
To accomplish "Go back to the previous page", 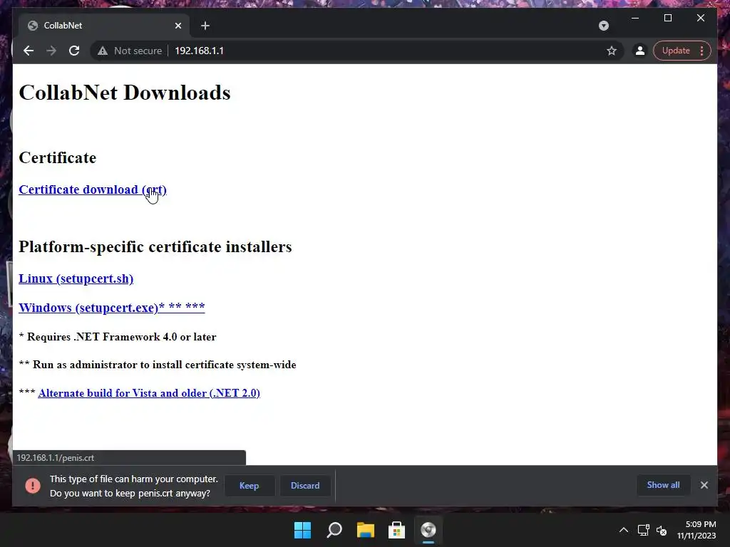I will click(29, 51).
